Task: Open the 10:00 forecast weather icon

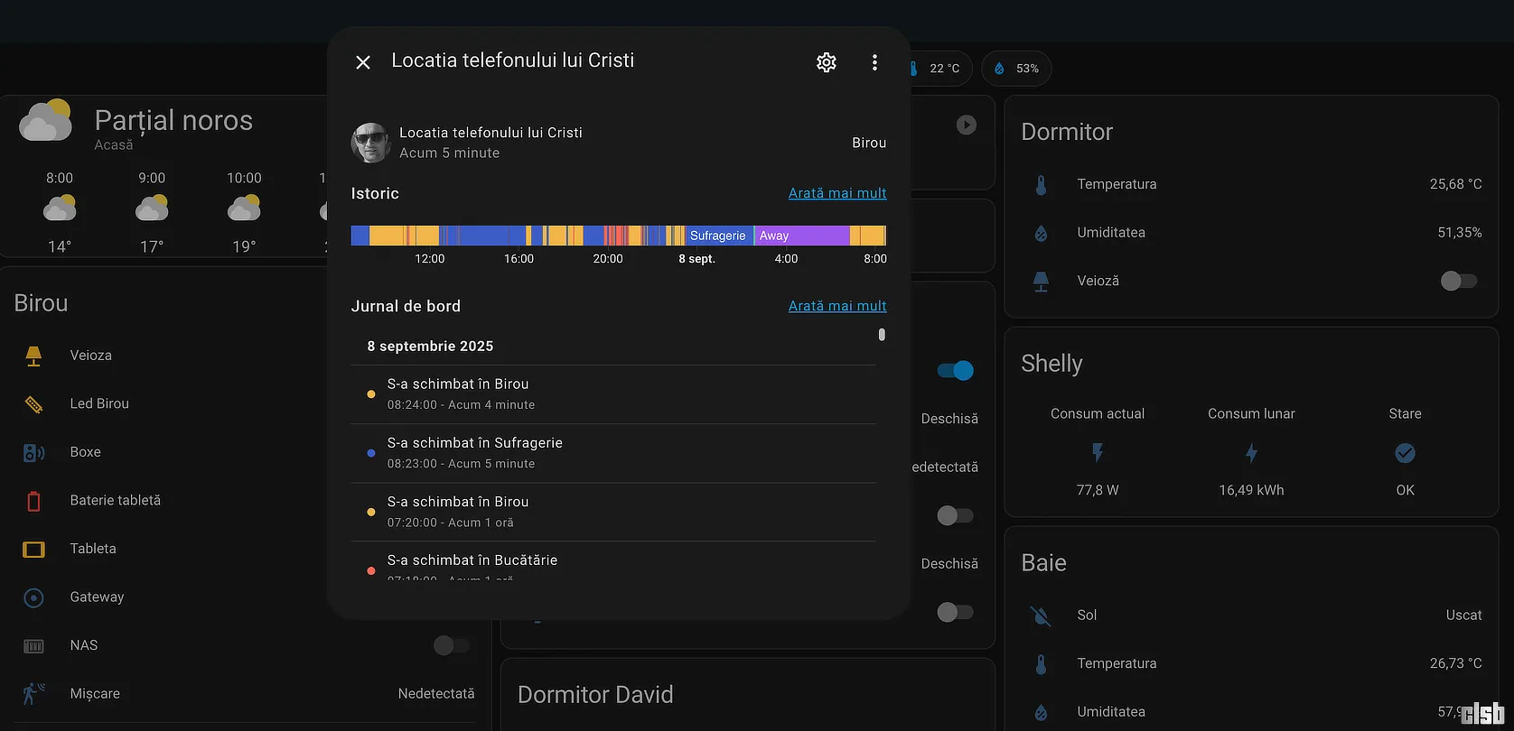Action: point(244,209)
